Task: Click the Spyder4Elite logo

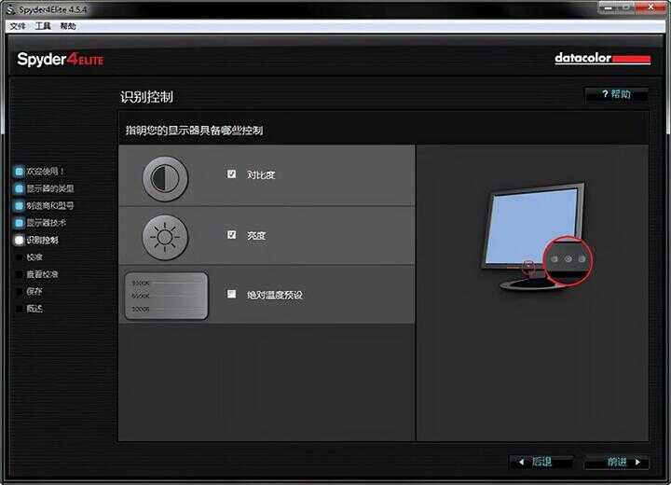Action: 60,59
